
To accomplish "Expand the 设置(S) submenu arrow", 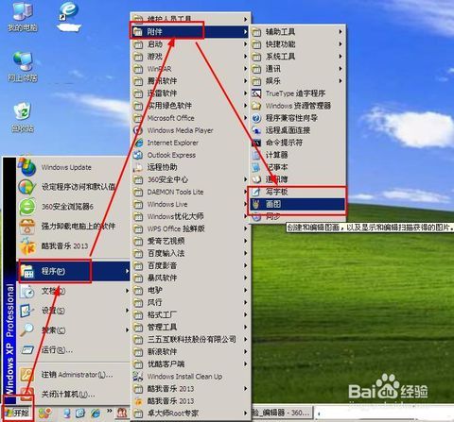I will [127, 310].
